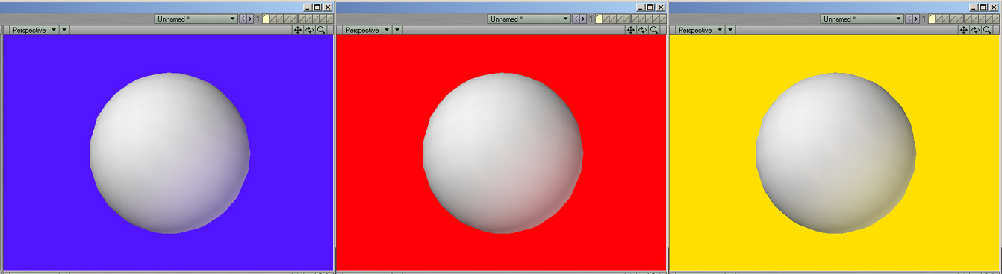
Task: Select the pan view icon in red viewport window
Action: point(631,30)
